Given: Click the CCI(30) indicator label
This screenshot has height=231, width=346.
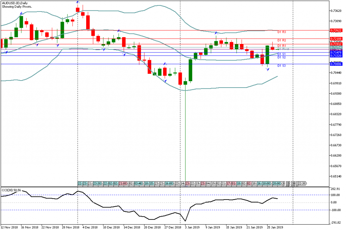Looking at the screenshot, I should 11,190.
